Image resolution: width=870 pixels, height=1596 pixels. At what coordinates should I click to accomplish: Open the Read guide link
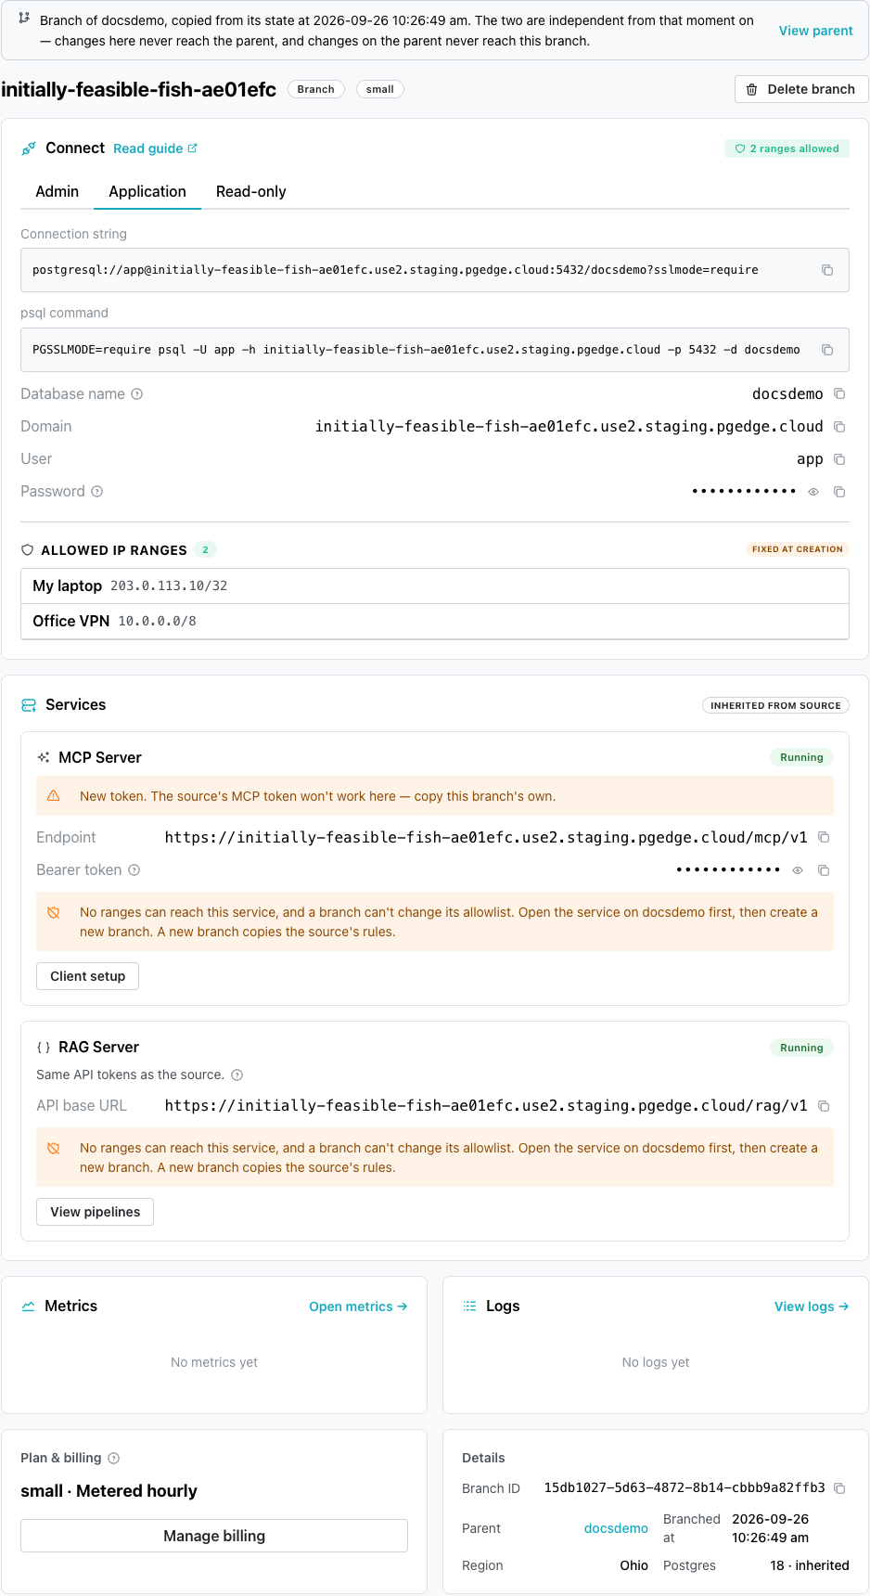pyautogui.click(x=155, y=148)
